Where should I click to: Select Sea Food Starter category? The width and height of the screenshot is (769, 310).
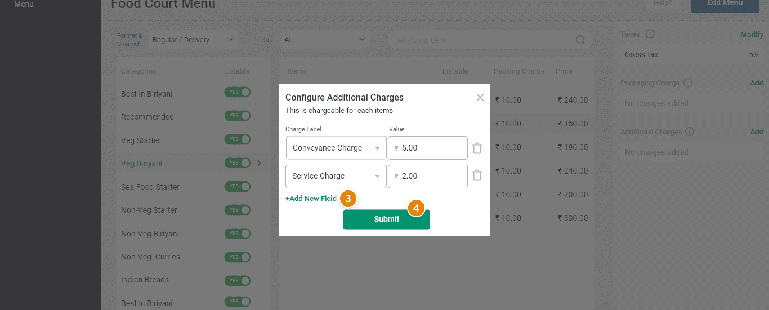150,187
